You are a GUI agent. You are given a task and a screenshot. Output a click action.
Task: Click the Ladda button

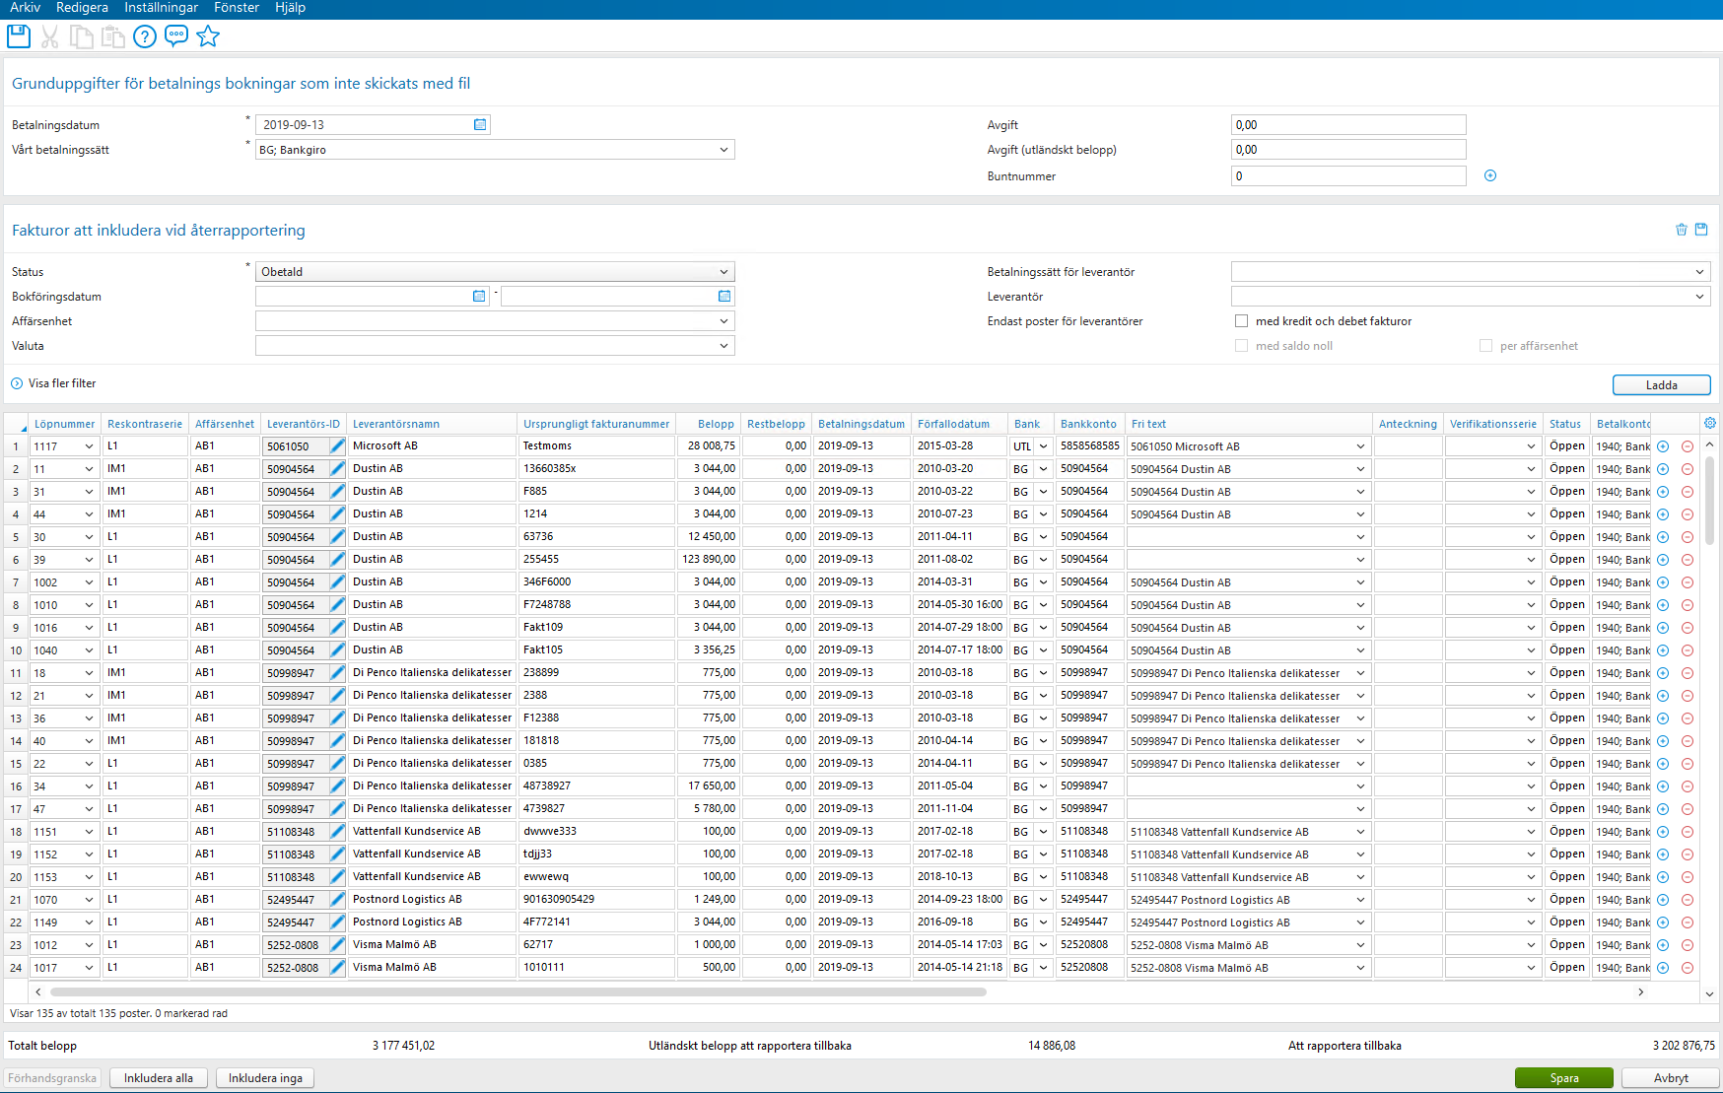[1662, 384]
